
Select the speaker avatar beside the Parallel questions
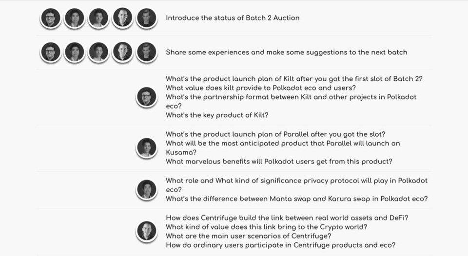click(147, 147)
